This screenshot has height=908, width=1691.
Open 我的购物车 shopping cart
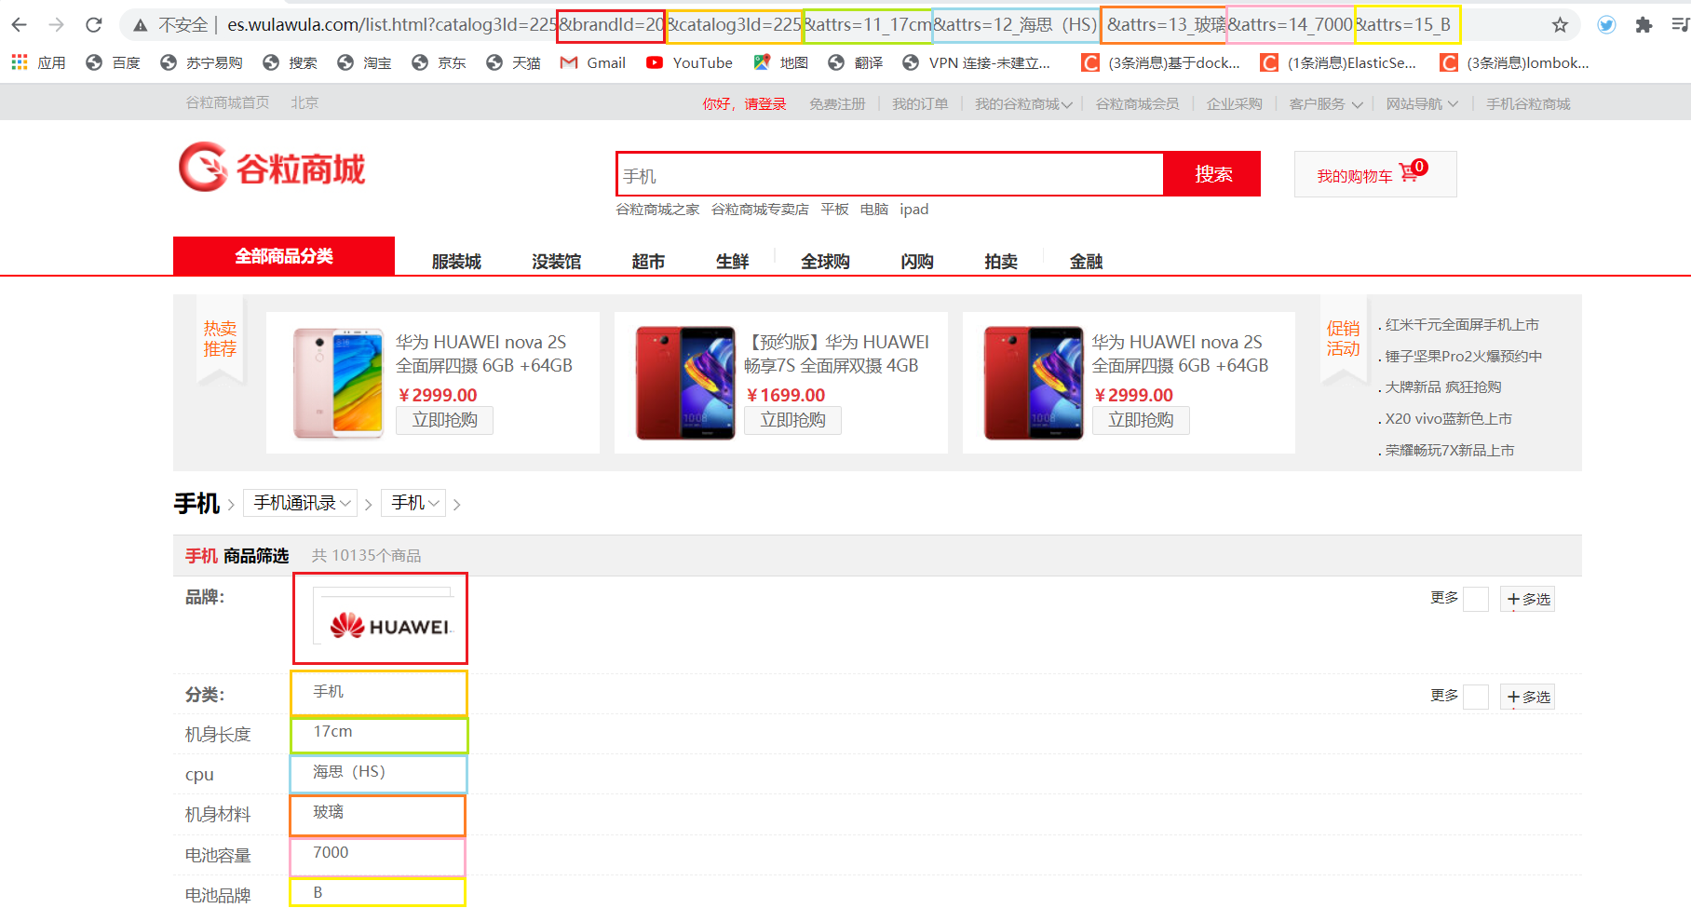[1375, 174]
